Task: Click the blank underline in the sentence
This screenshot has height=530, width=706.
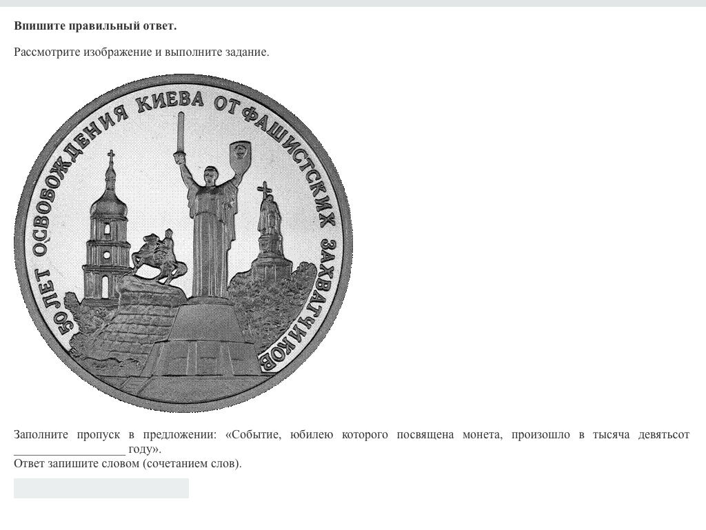Action: [69, 449]
